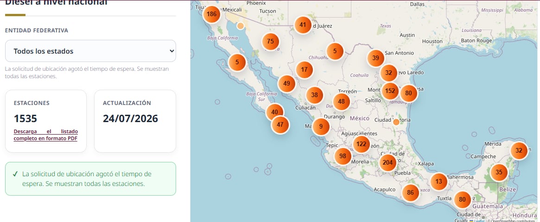
Task: Open the 80 cluster near Tuxtla
Action: [463, 200]
